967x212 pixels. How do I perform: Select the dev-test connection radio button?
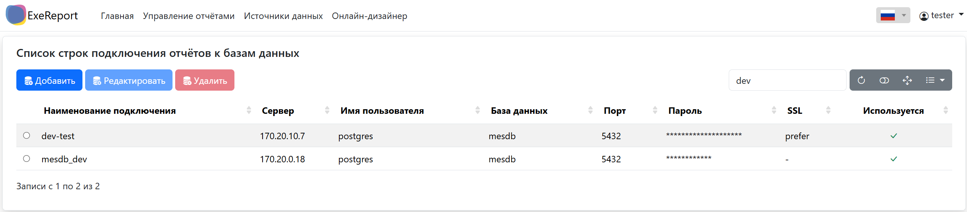[27, 135]
